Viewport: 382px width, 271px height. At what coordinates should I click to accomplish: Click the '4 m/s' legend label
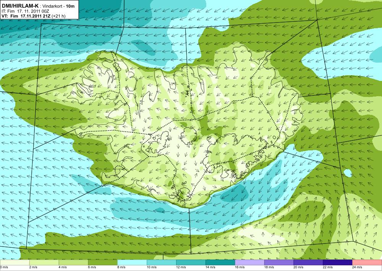[63, 267]
